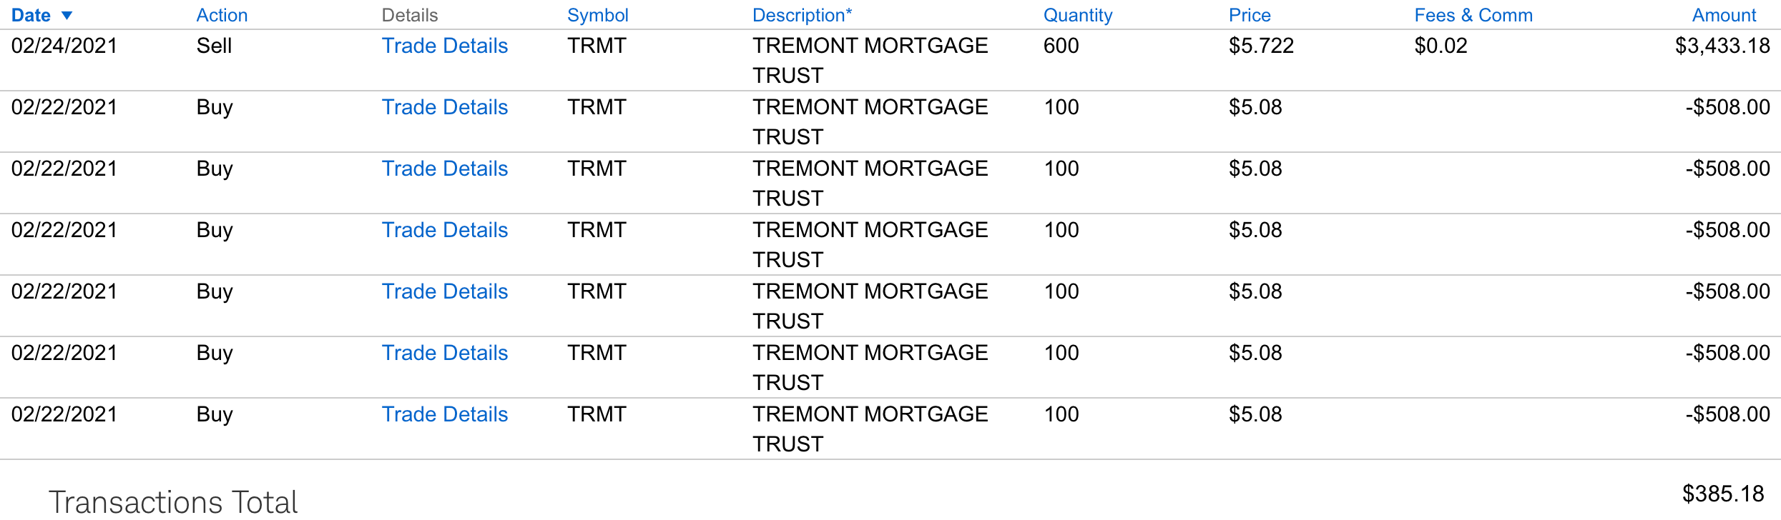Sort by Price column header
Viewport: 1781px width, 520px height.
click(x=1249, y=16)
